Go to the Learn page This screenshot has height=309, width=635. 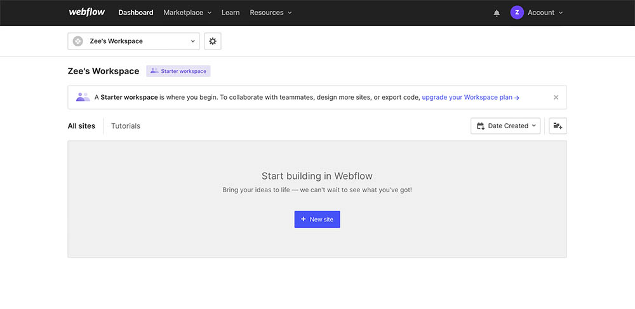coord(231,13)
